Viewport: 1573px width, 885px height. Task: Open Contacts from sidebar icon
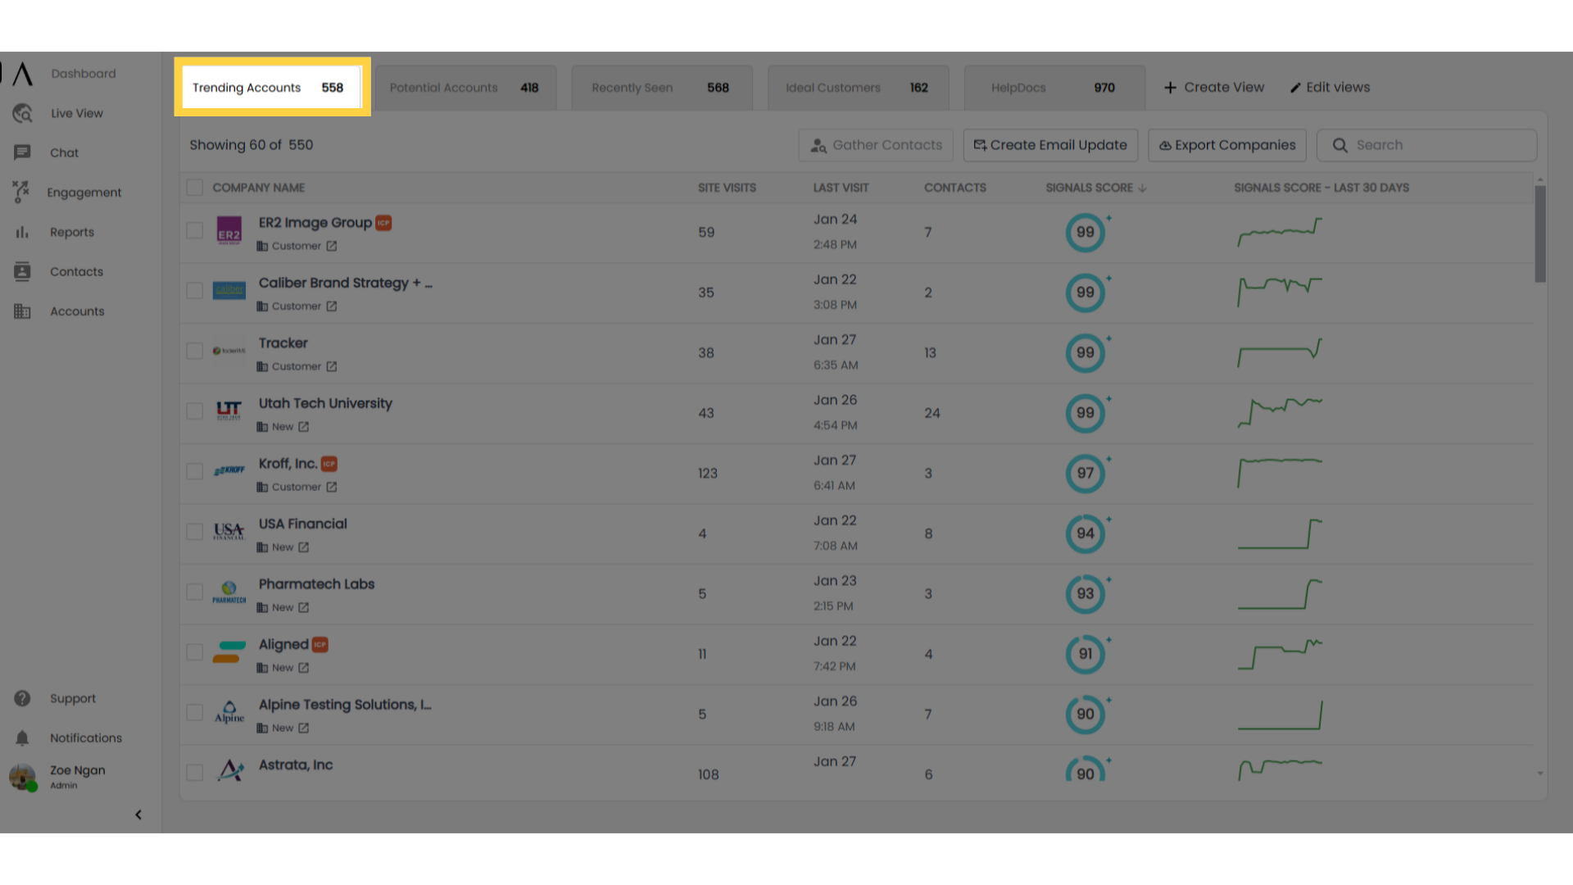pos(22,271)
